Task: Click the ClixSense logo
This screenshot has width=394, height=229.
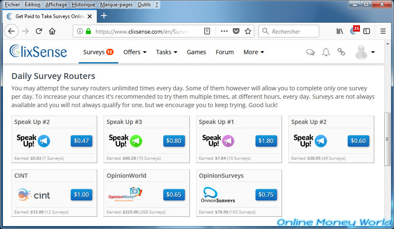Action: (x=38, y=51)
